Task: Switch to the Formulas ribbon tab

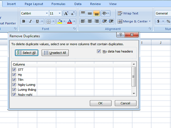Action: tap(58, 4)
